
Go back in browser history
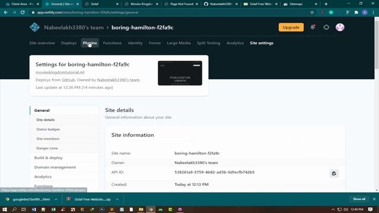coord(6,12)
